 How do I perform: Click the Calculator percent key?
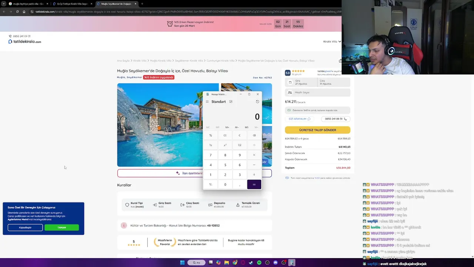pos(211,135)
